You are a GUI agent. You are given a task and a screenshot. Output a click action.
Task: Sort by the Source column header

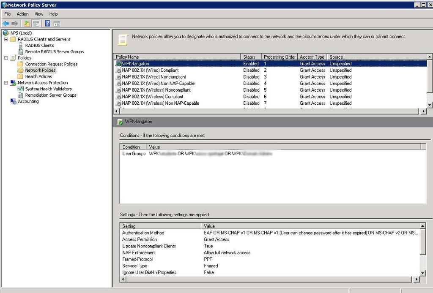[377, 57]
